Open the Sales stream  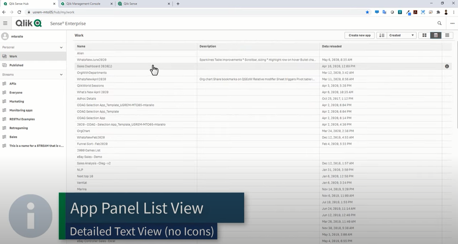(x=33, y=137)
